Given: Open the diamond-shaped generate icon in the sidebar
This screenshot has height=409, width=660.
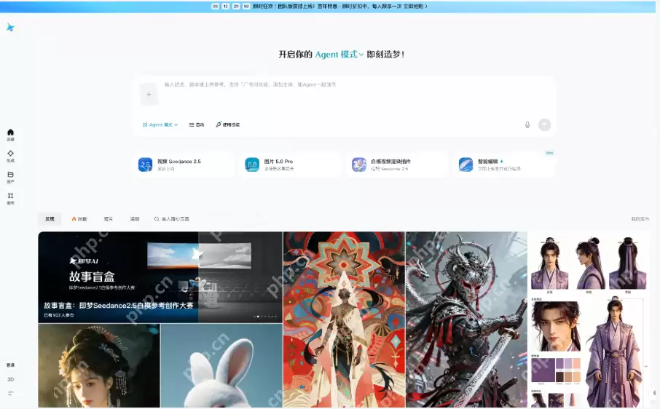Looking at the screenshot, I should coord(10,154).
